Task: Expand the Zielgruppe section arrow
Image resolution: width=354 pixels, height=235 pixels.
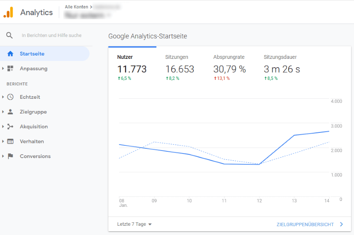Action: tap(3, 112)
